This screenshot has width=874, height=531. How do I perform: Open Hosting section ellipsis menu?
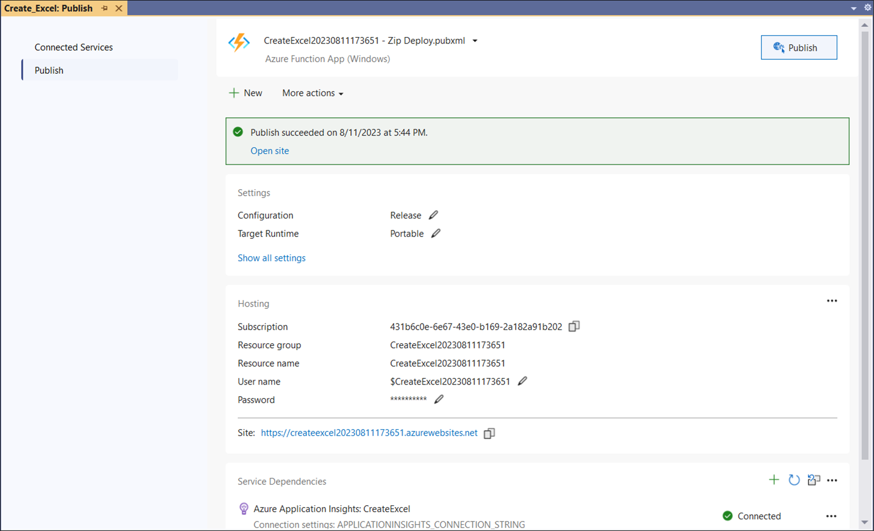[832, 301]
